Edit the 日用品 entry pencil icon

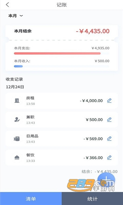click(x=109, y=139)
